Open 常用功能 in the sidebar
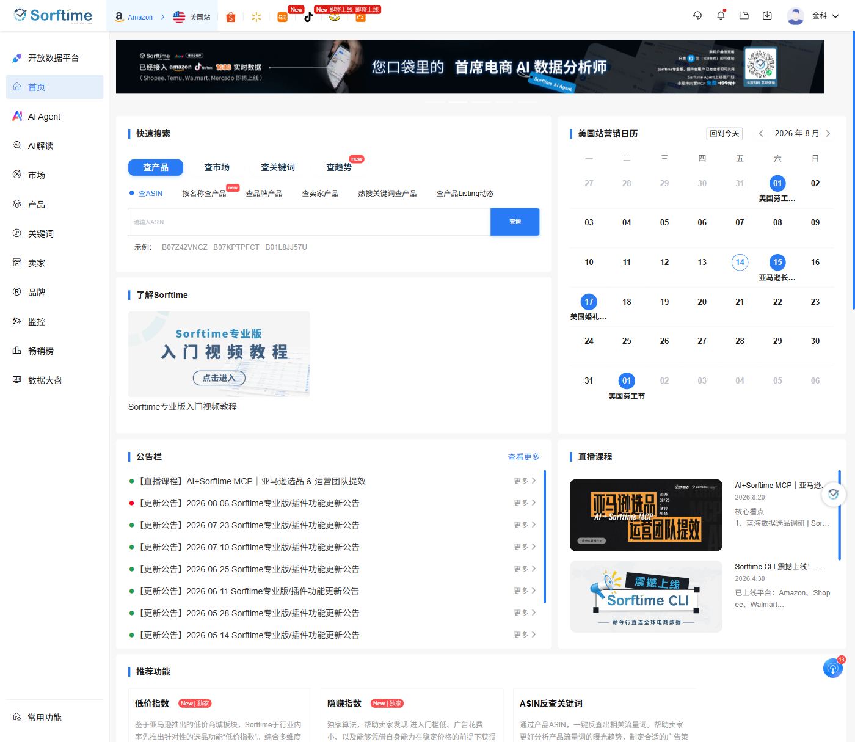The width and height of the screenshot is (855, 742). [54, 718]
